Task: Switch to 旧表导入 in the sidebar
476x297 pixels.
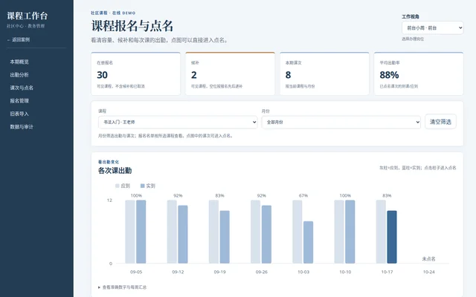Action: [x=19, y=114]
